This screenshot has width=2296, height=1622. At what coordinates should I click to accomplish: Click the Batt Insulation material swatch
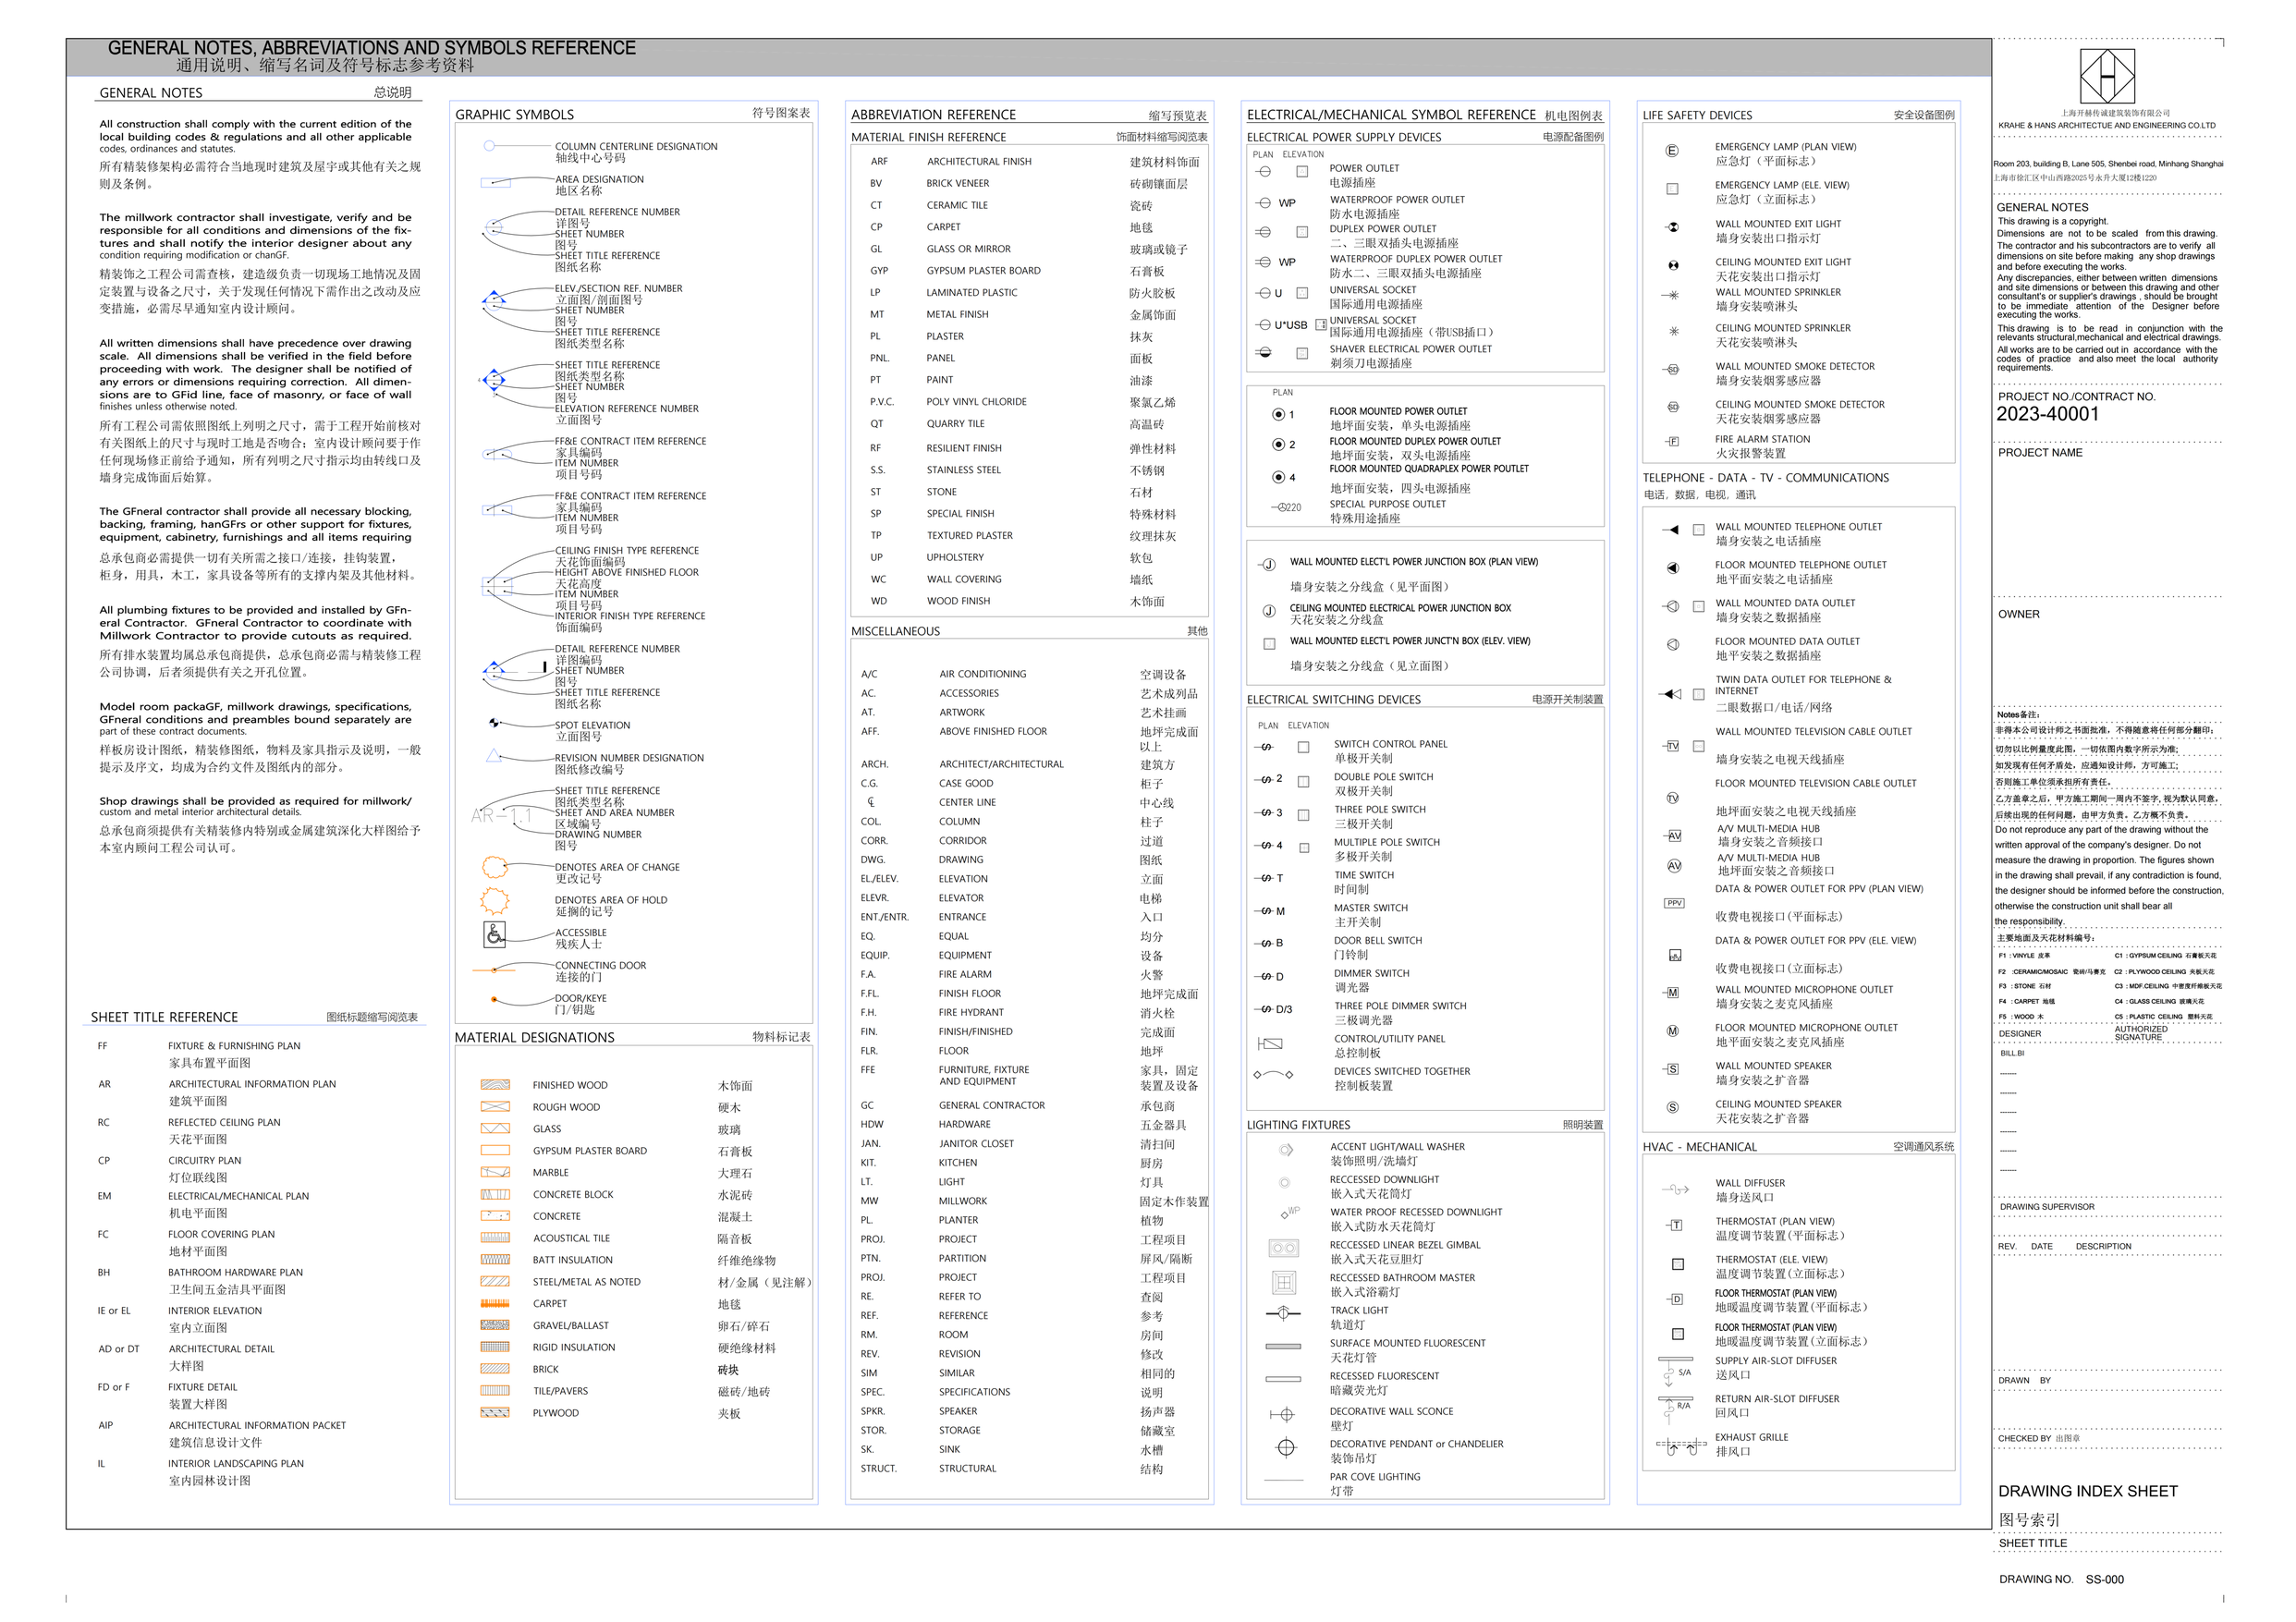[x=495, y=1260]
